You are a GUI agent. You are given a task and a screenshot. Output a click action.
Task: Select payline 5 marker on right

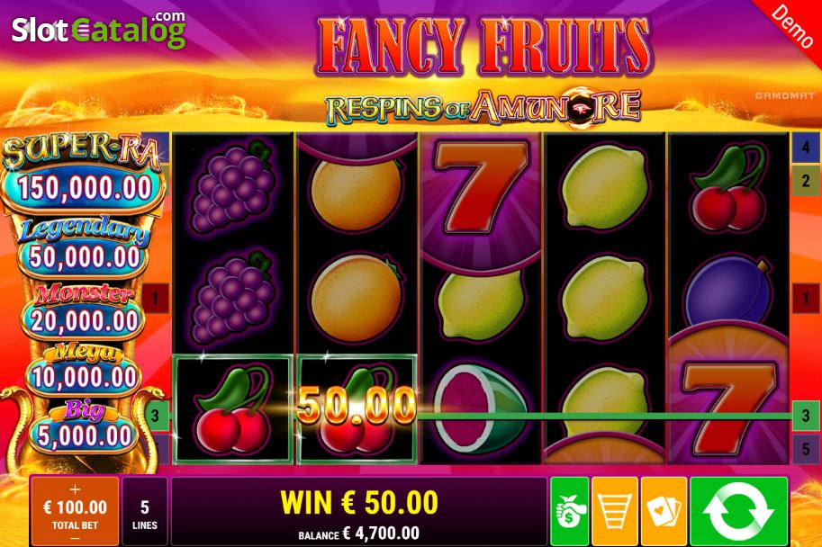tap(805, 449)
